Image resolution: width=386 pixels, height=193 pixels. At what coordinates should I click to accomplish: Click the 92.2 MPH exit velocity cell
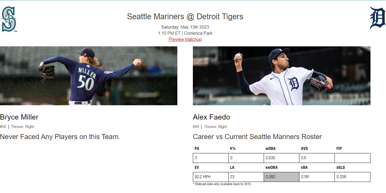point(211,177)
